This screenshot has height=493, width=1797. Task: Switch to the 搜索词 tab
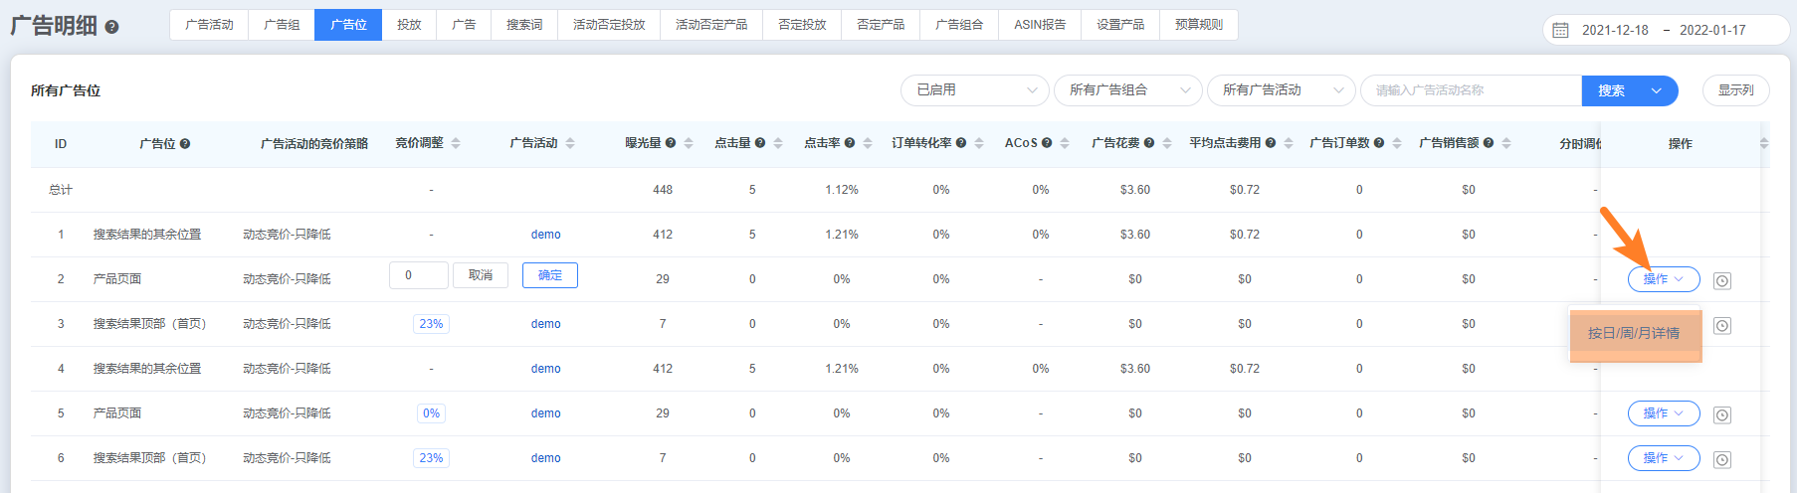click(524, 25)
